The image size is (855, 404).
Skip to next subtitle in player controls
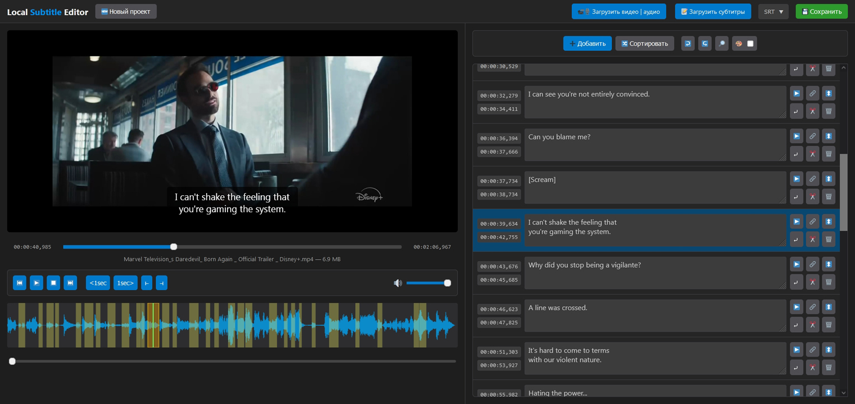[70, 283]
